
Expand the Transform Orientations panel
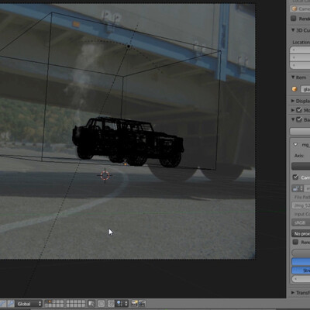point(293,293)
